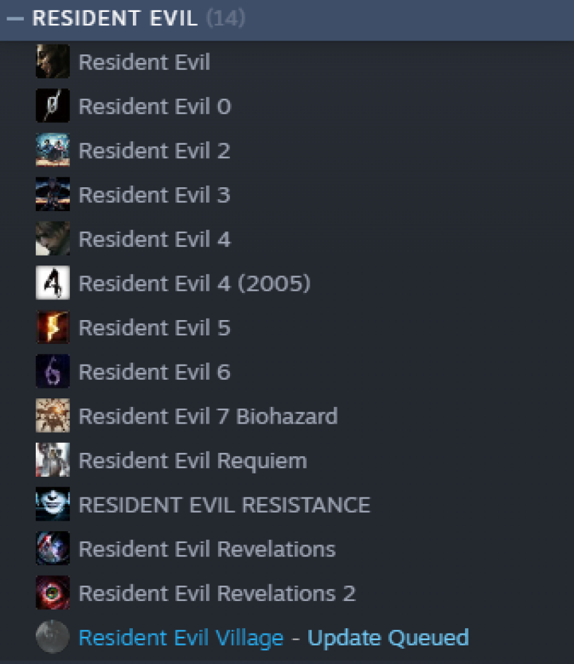
Task: Click the Resident Evil Village icon
Action: [x=52, y=637]
